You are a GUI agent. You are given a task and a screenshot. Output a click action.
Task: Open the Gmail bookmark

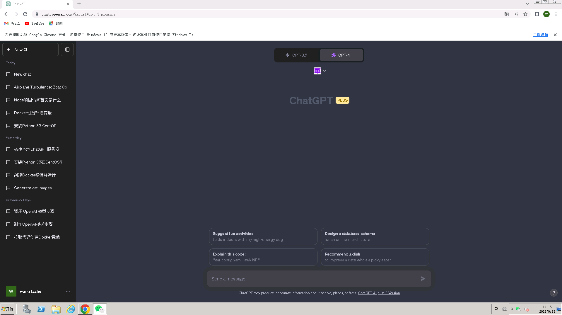click(x=12, y=23)
